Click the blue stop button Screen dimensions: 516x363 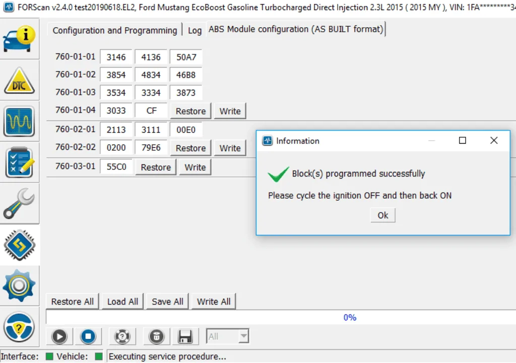tap(88, 336)
